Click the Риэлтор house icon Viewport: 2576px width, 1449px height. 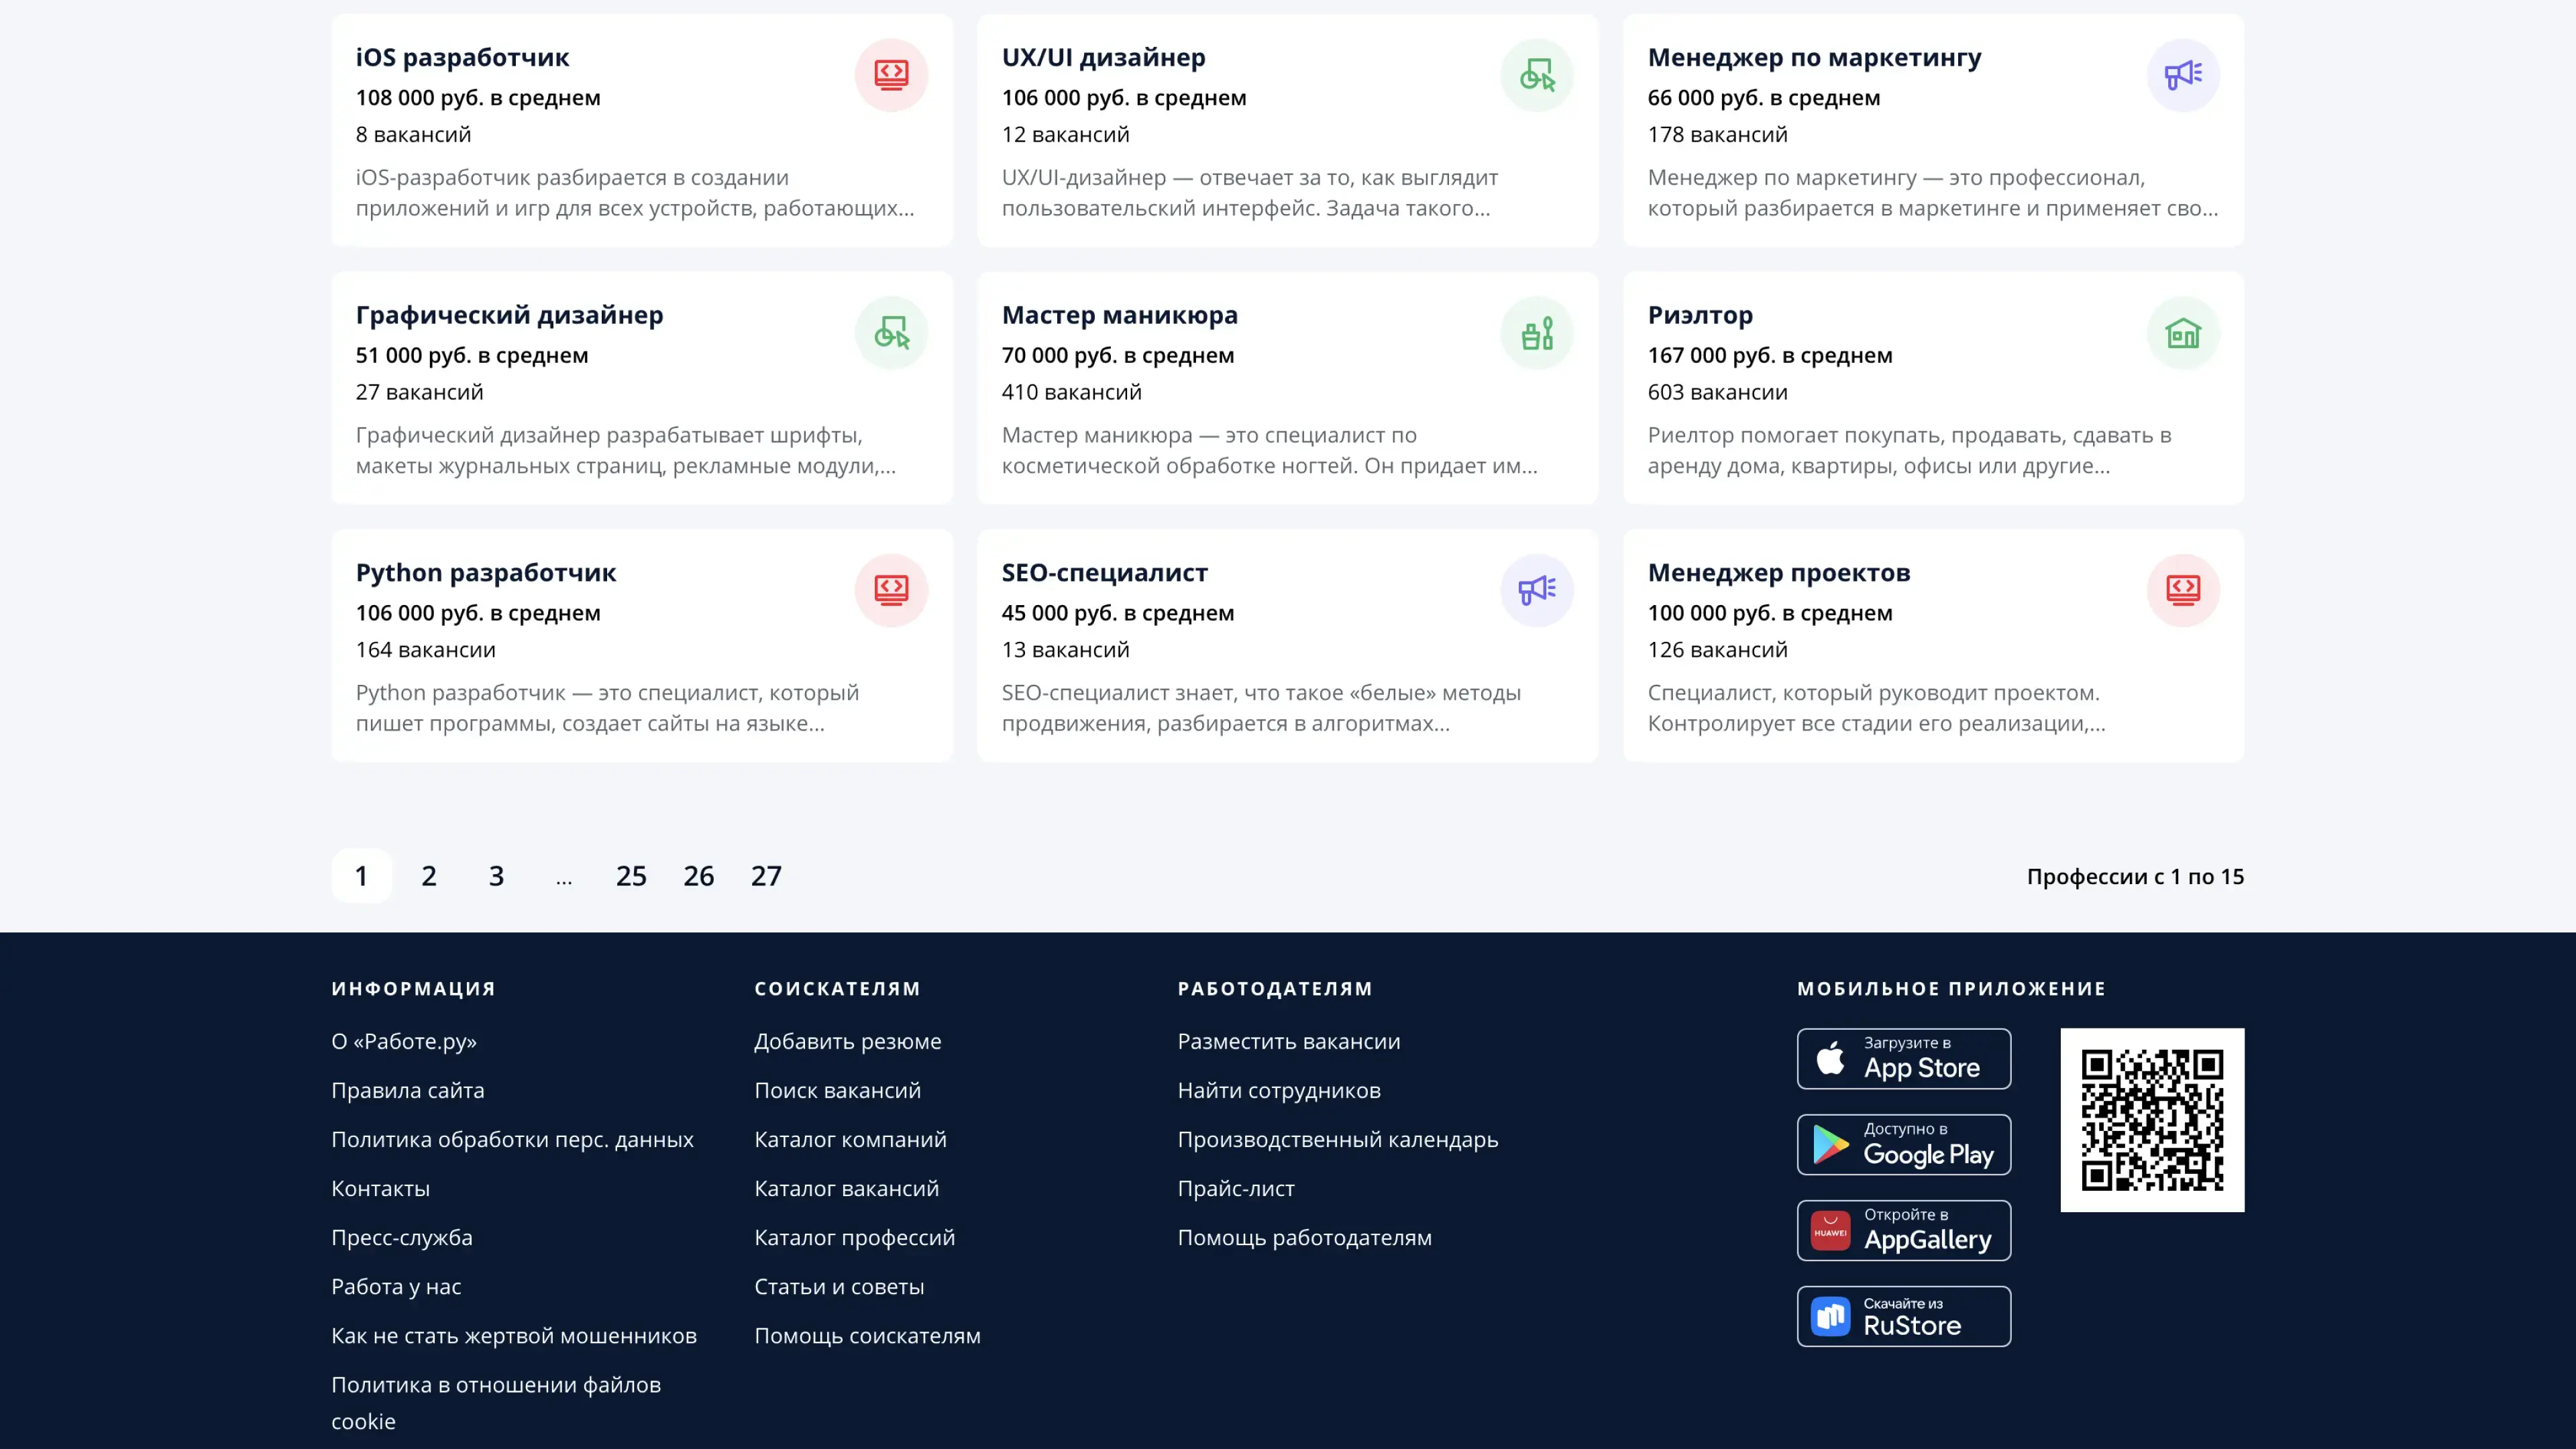2182,333
